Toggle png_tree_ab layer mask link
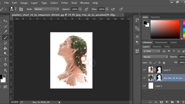185x104 pixels. [155, 78]
